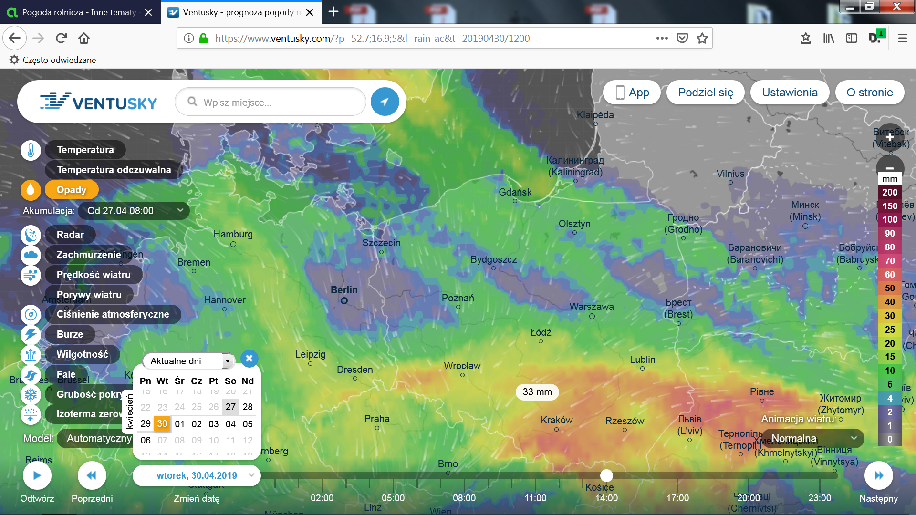
Task: Select the radar layer icon
Action: click(31, 235)
